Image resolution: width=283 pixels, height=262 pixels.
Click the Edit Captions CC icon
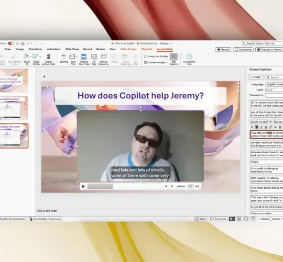174,56
